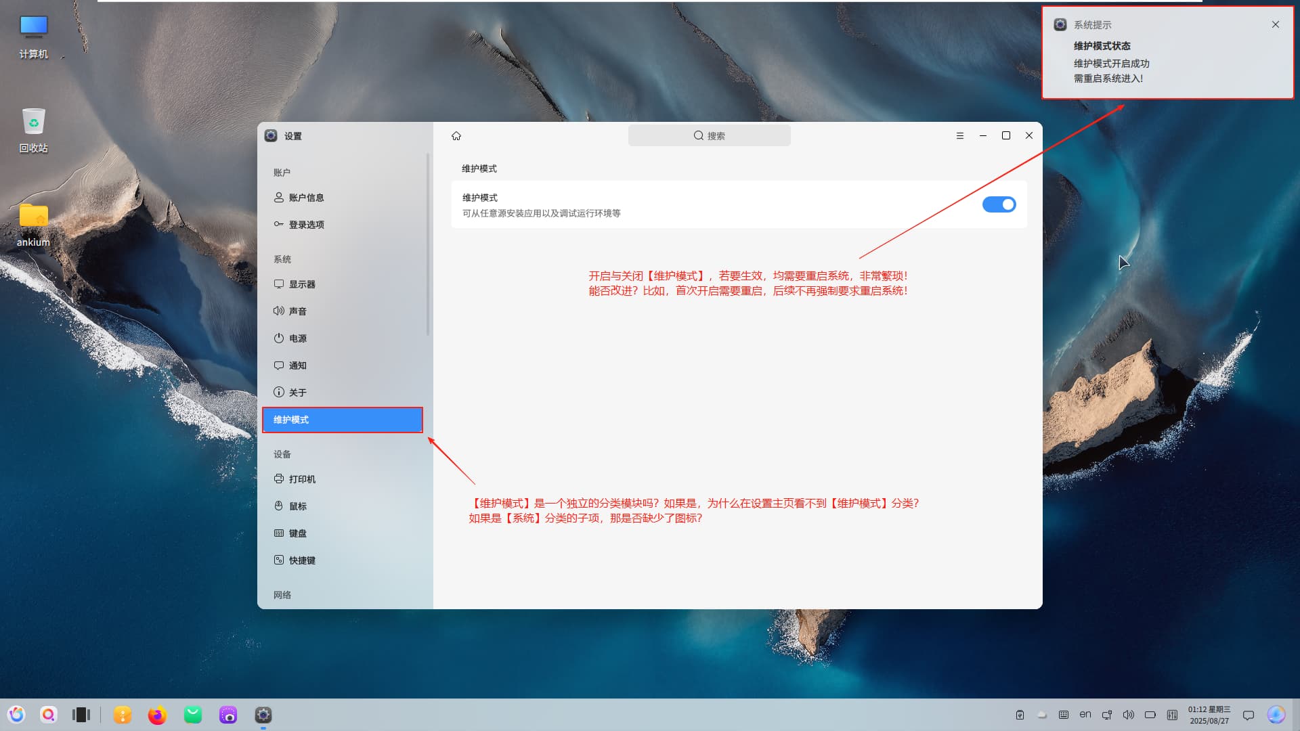Turn off the 维护模式 toggle switch
Screen dimensions: 1300x731
click(x=999, y=204)
